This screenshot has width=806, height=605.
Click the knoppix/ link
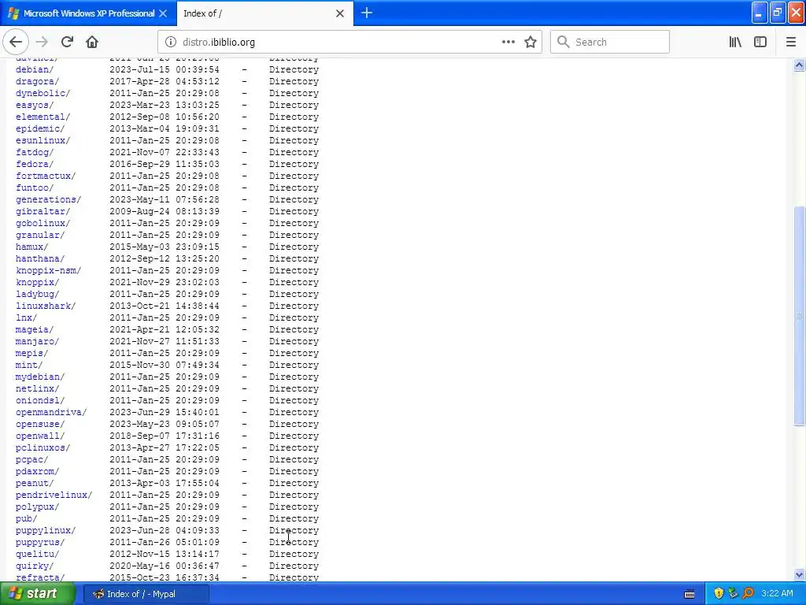(37, 283)
